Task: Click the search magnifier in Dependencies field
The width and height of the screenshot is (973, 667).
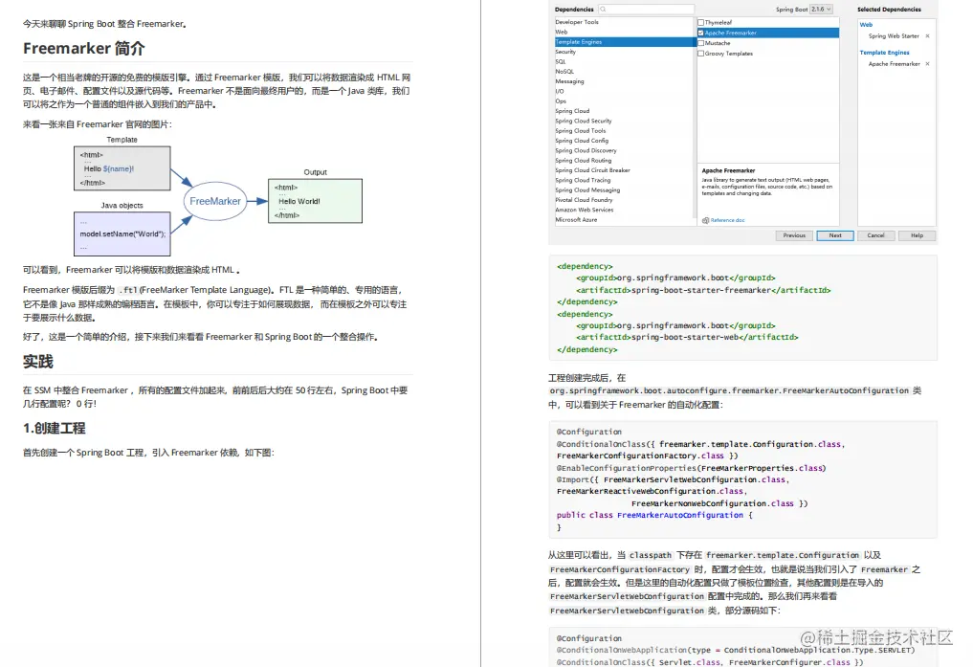Action: (x=603, y=9)
